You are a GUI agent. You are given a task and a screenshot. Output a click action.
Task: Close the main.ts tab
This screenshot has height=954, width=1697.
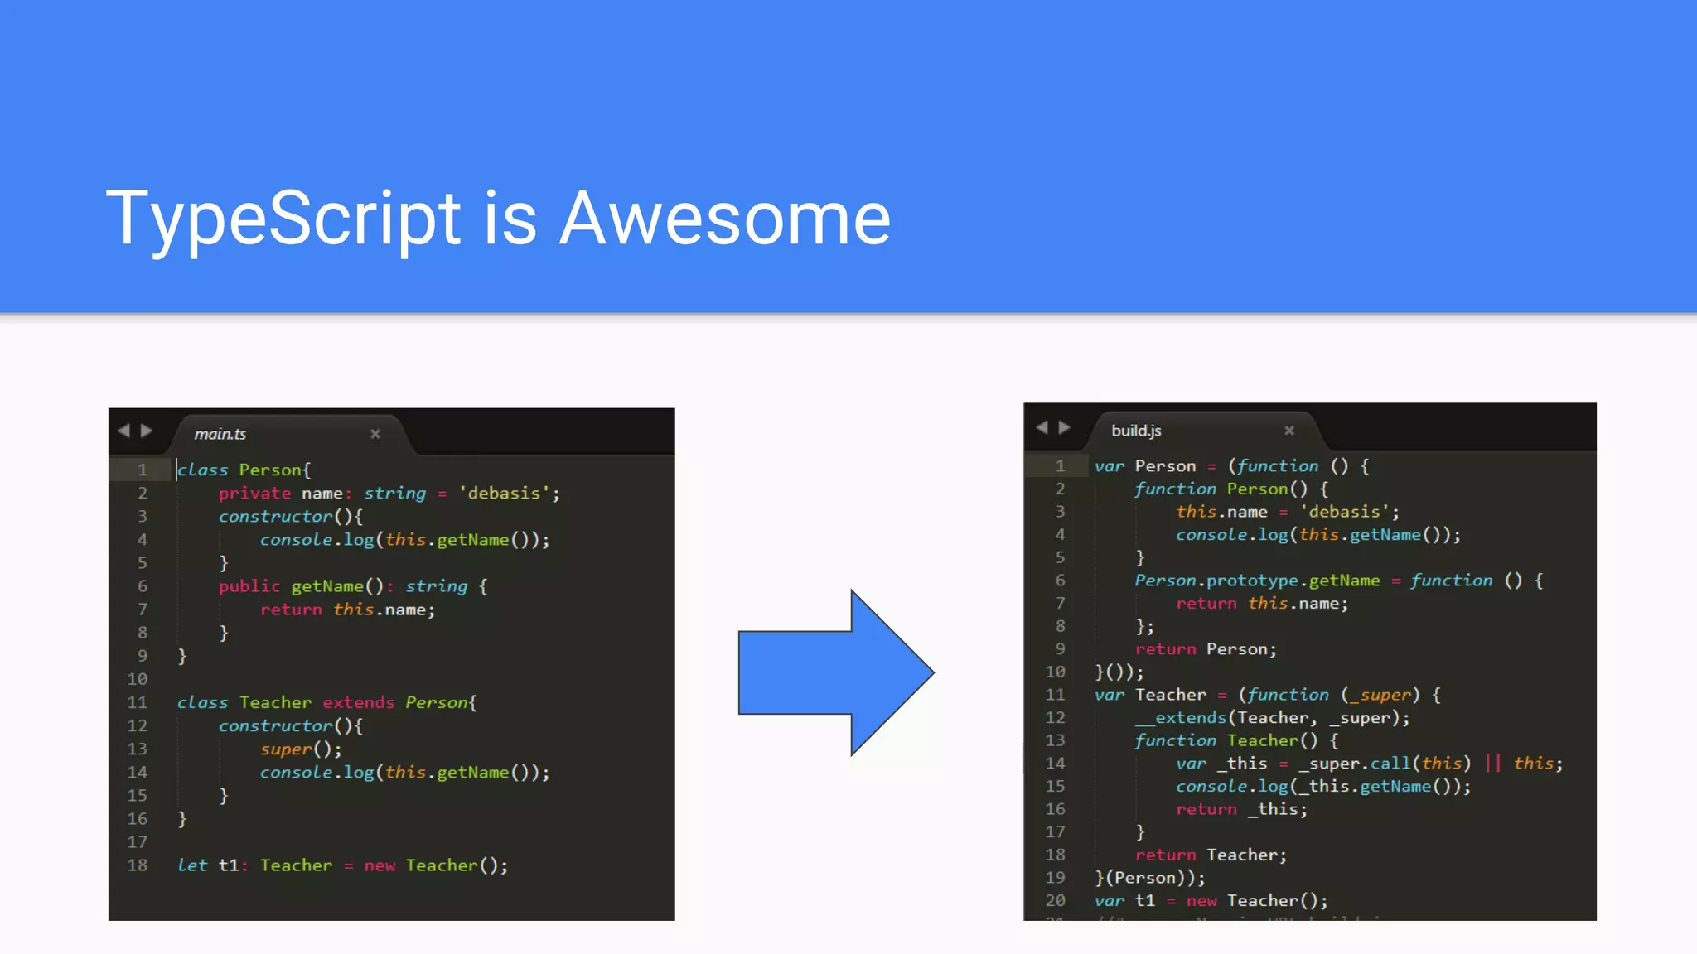[375, 434]
